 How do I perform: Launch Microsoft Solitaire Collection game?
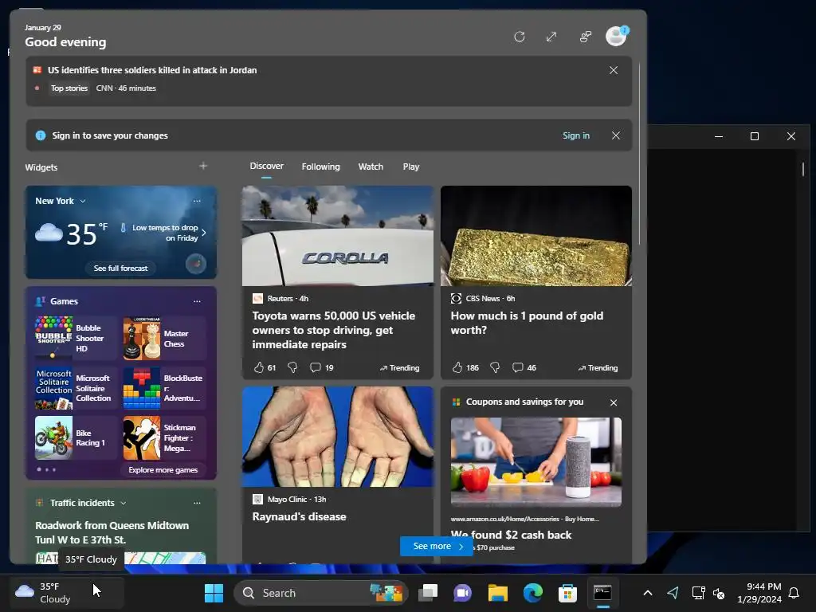point(76,388)
